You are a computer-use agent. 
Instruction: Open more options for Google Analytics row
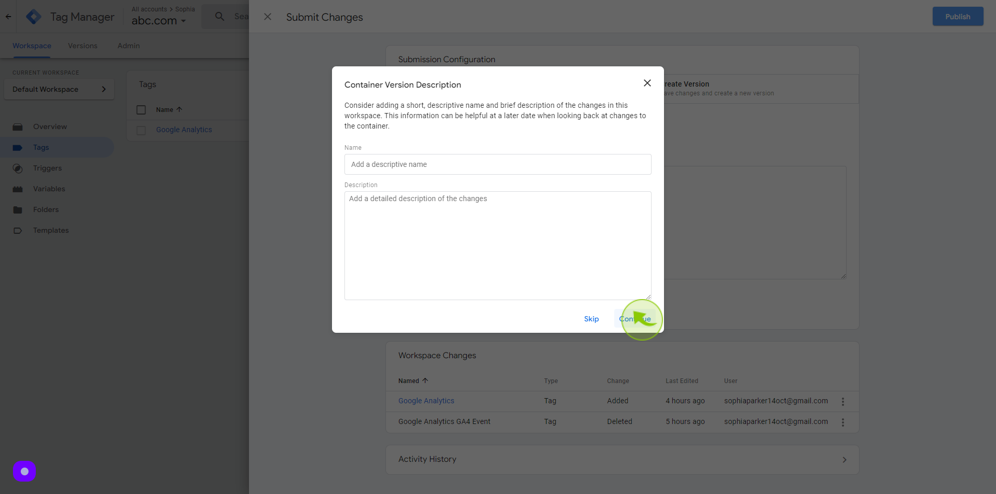[x=843, y=402]
